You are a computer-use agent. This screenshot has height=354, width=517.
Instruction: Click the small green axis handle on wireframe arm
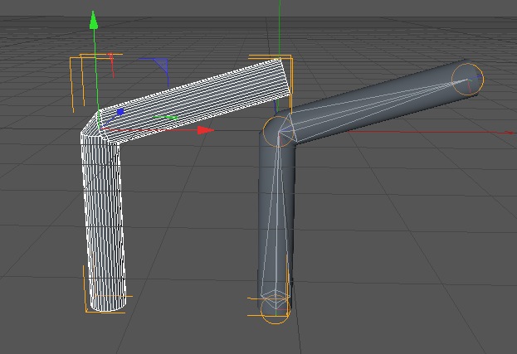coord(165,117)
